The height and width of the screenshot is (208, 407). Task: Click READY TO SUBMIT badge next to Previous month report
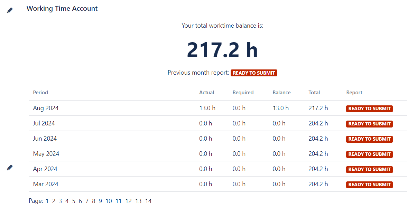[254, 73]
